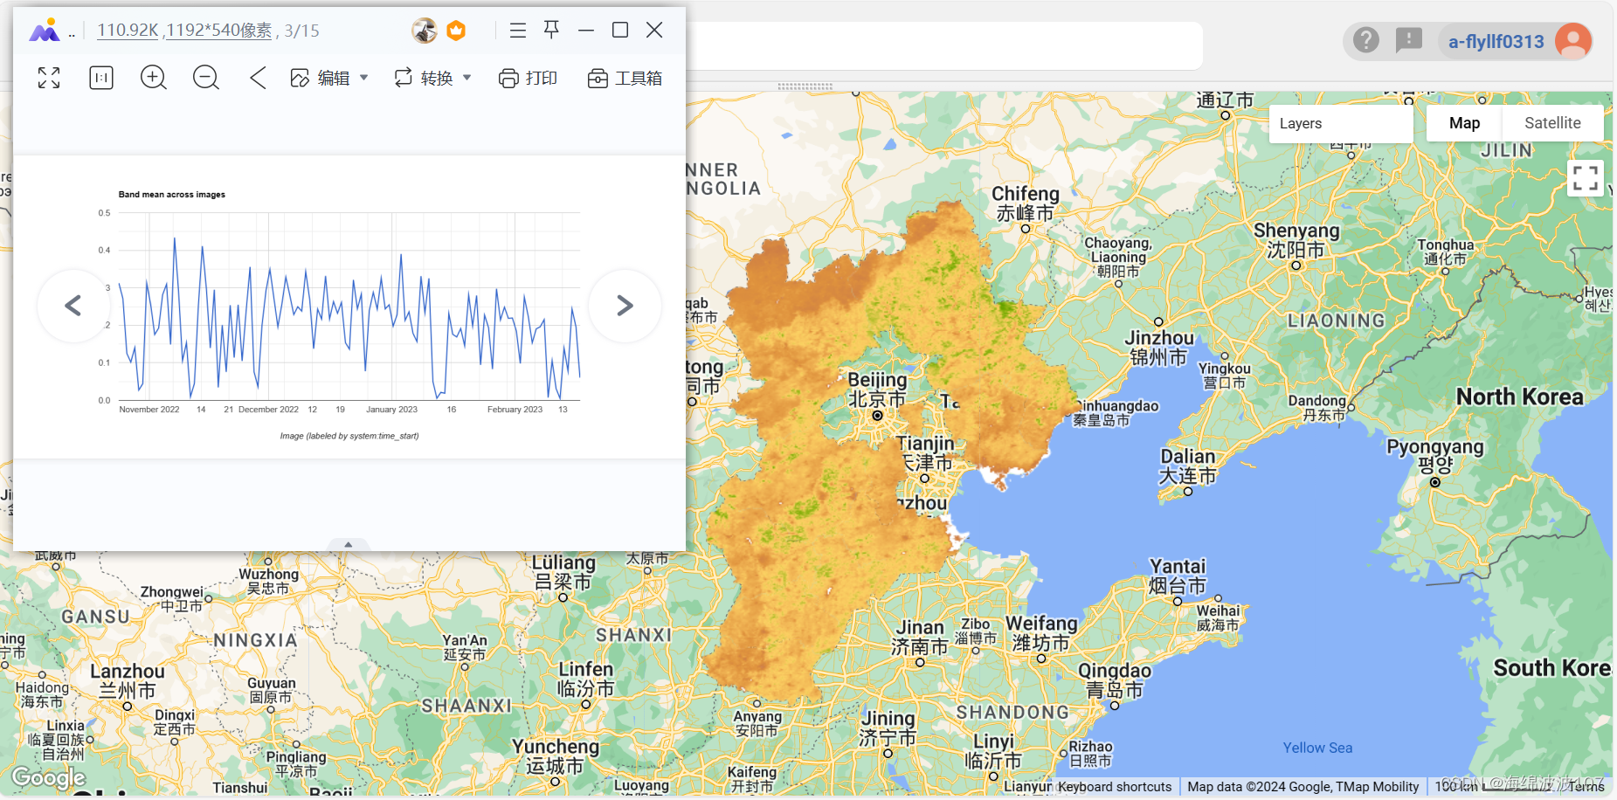Click the Yantai 烟台市 map label
This screenshot has height=800, width=1617.
(1178, 576)
